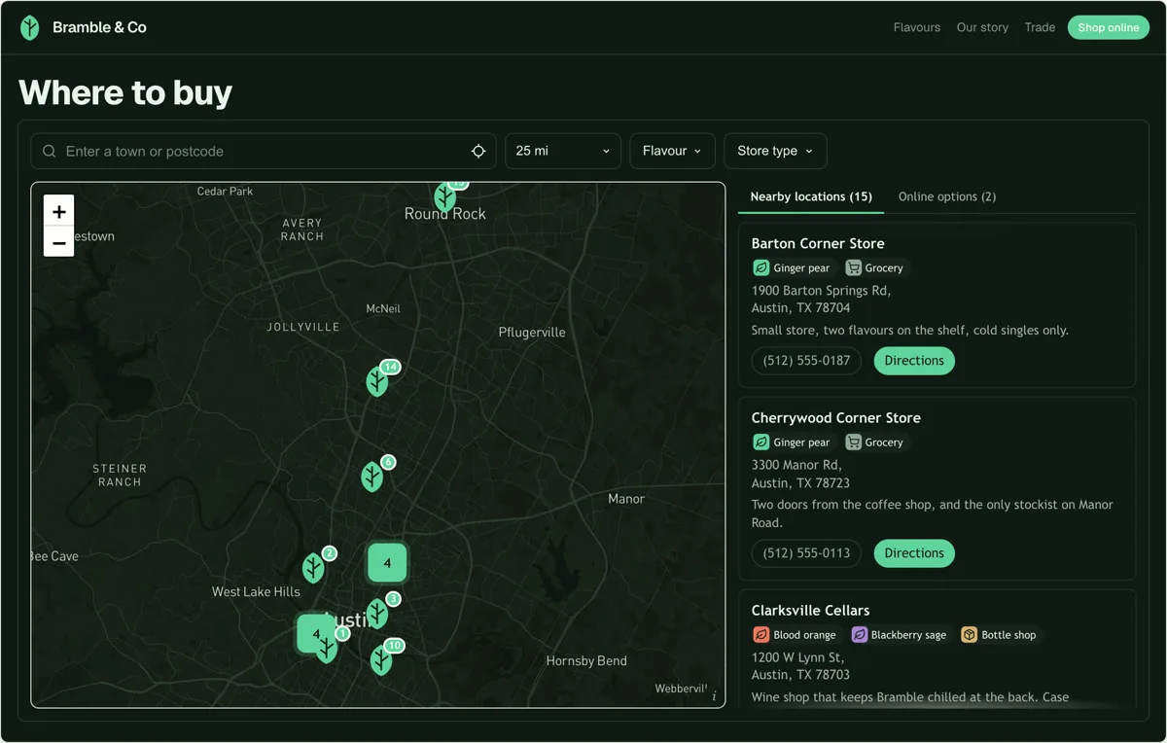Image resolution: width=1167 pixels, height=743 pixels.
Task: Click the Hornsby Bend map label
Action: point(586,660)
